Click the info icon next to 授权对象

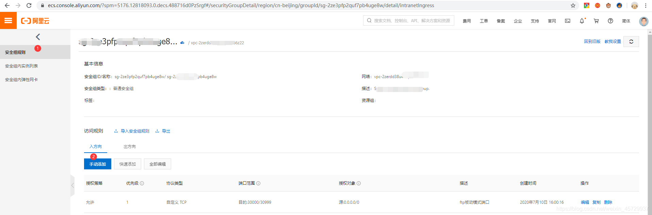(x=359, y=183)
